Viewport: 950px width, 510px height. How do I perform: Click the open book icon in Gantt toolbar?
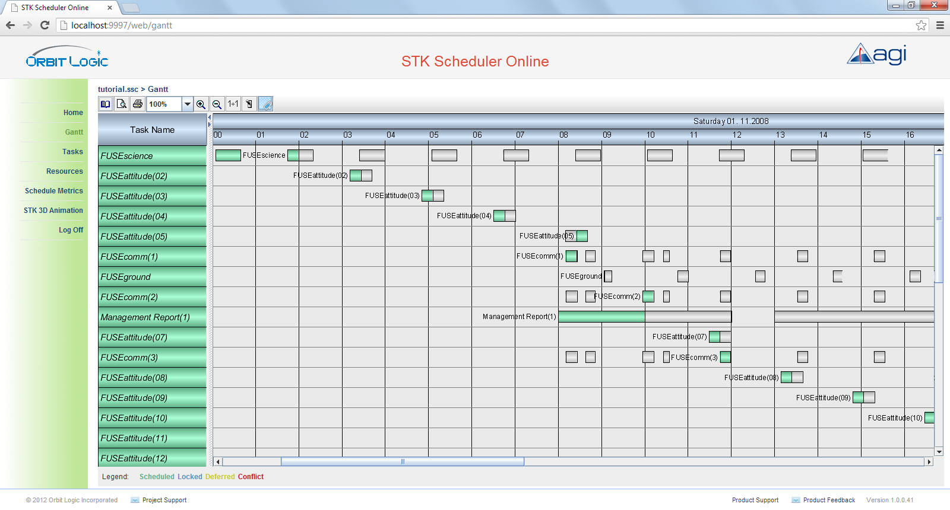[105, 104]
